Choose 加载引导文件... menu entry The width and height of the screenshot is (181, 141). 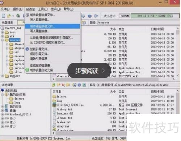click(52, 49)
